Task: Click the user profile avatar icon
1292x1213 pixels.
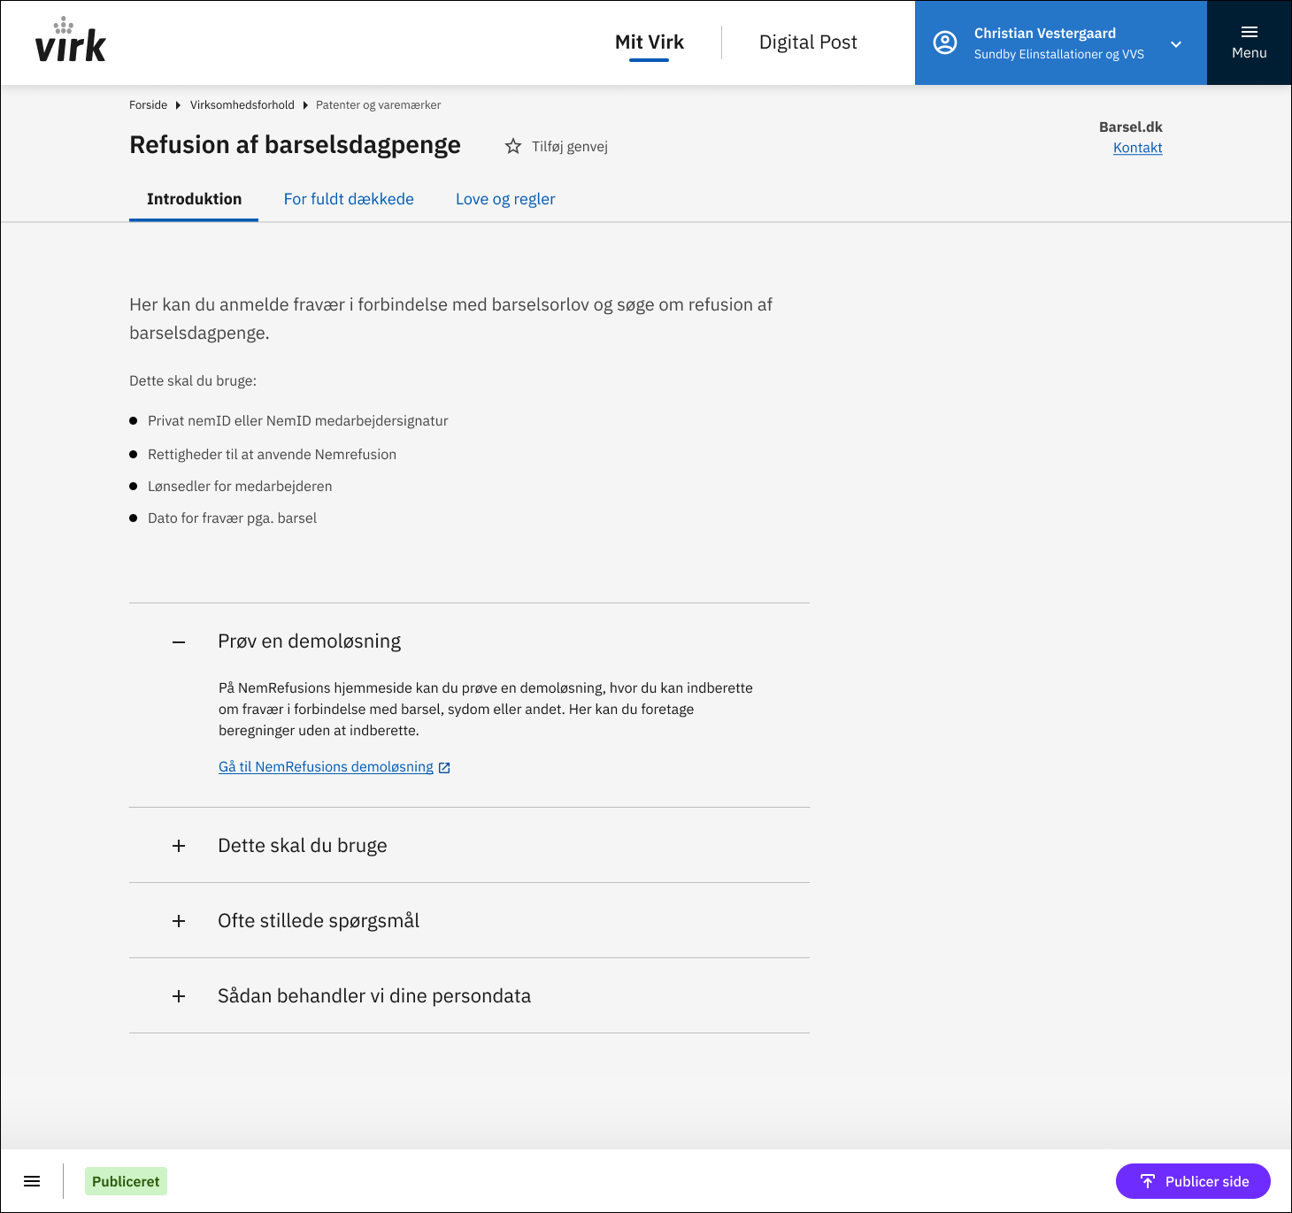Action: (x=945, y=42)
